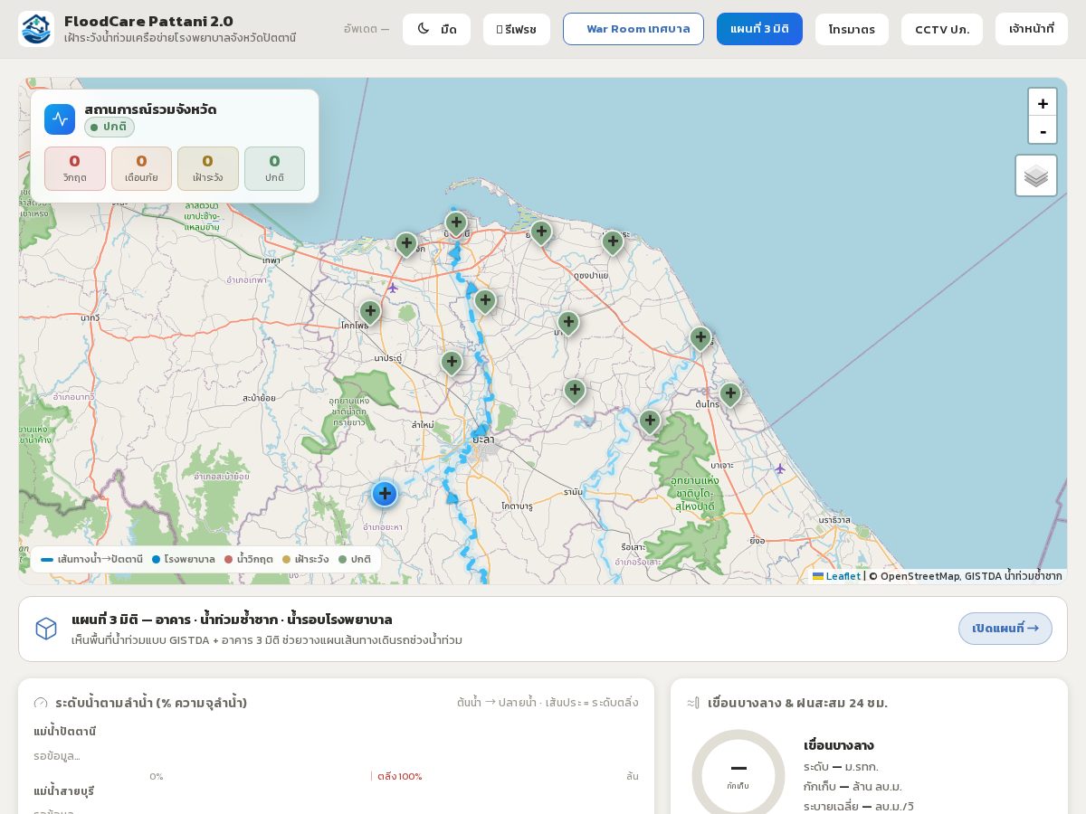Viewport: 1086px width, 814px height.
Task: Click the hospital marker near นาประดู่
Action: pos(452,364)
